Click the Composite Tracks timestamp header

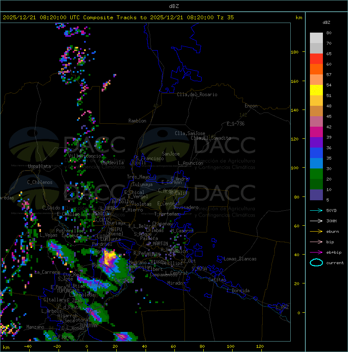pyautogui.click(x=118, y=18)
